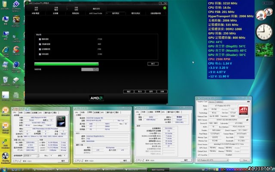Click the 'DDR2-1066' line in the monitoring overlay

pos(225,29)
